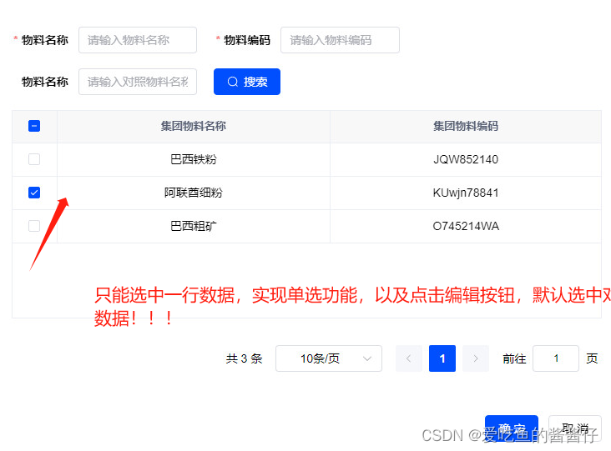
Task: Go to next page with right chevron
Action: (476, 358)
